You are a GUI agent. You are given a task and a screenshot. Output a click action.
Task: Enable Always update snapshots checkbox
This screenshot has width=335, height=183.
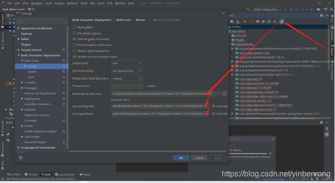click(75, 51)
